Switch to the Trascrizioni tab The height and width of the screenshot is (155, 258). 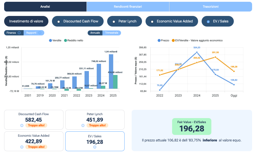pyautogui.click(x=210, y=6)
